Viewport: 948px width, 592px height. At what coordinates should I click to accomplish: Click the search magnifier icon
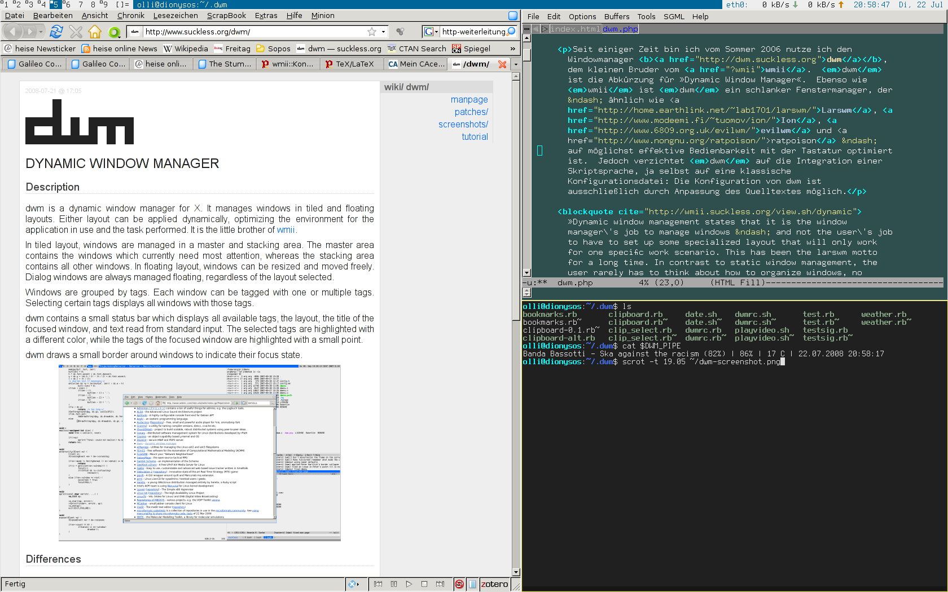[511, 32]
